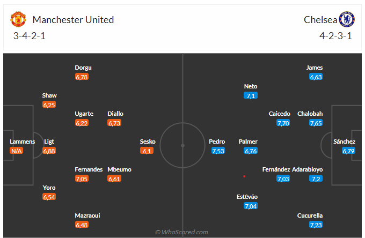
Task: Select the player name Dorgu
Action: (83, 68)
